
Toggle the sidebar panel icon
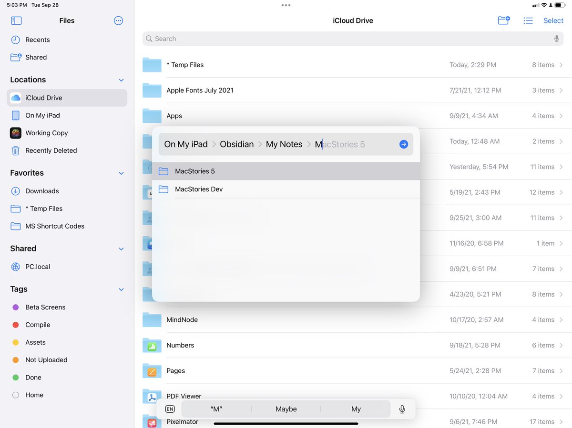click(16, 20)
